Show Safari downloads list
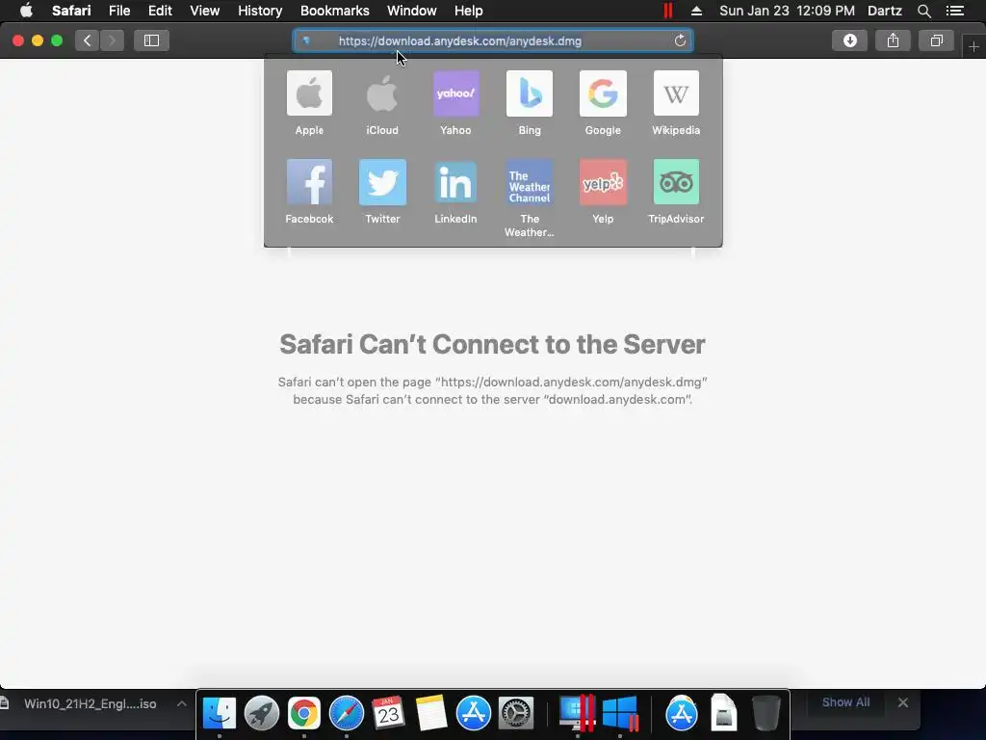 849,40
